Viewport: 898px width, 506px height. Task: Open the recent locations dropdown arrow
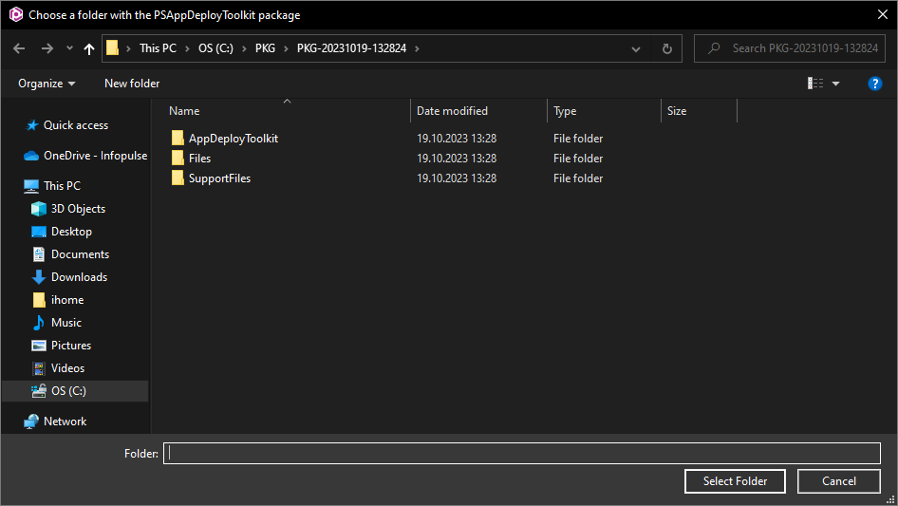[x=69, y=48]
